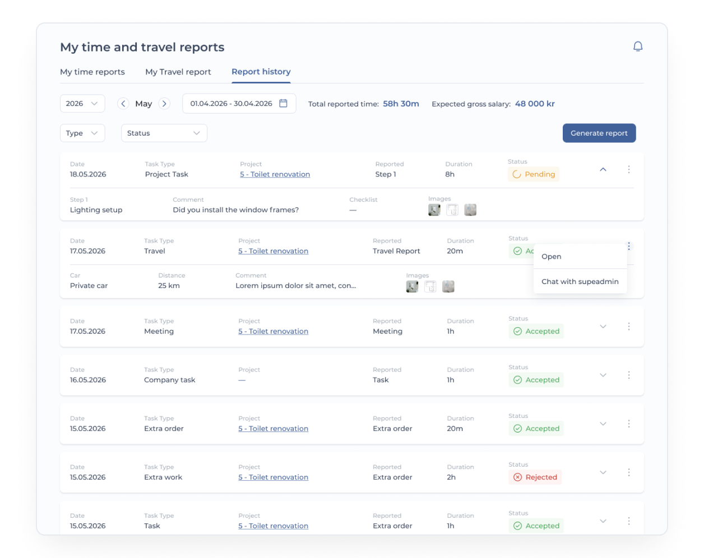Open the Status filter dropdown
704x558 pixels.
[164, 133]
